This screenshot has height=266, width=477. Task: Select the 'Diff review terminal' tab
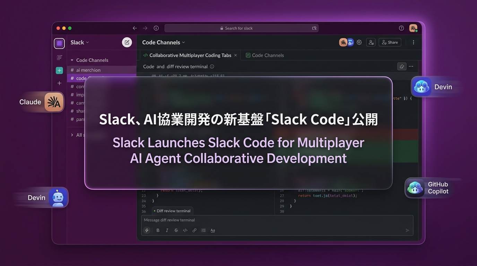tap(172, 211)
